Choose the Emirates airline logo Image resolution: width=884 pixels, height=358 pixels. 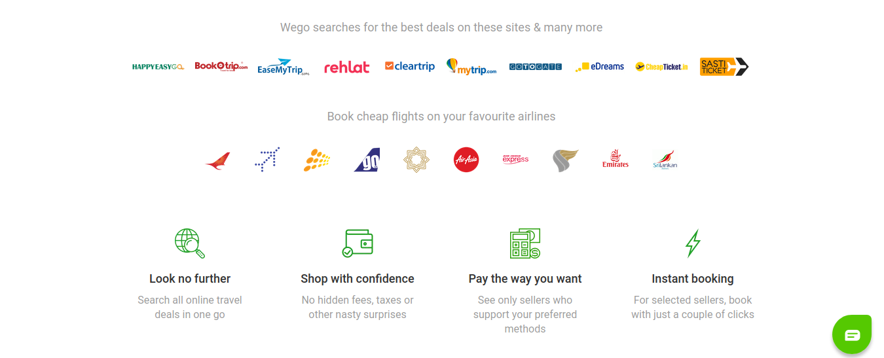point(616,159)
